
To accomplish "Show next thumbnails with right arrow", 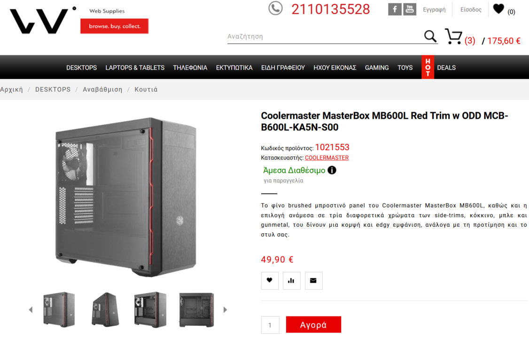I will tap(225, 310).
